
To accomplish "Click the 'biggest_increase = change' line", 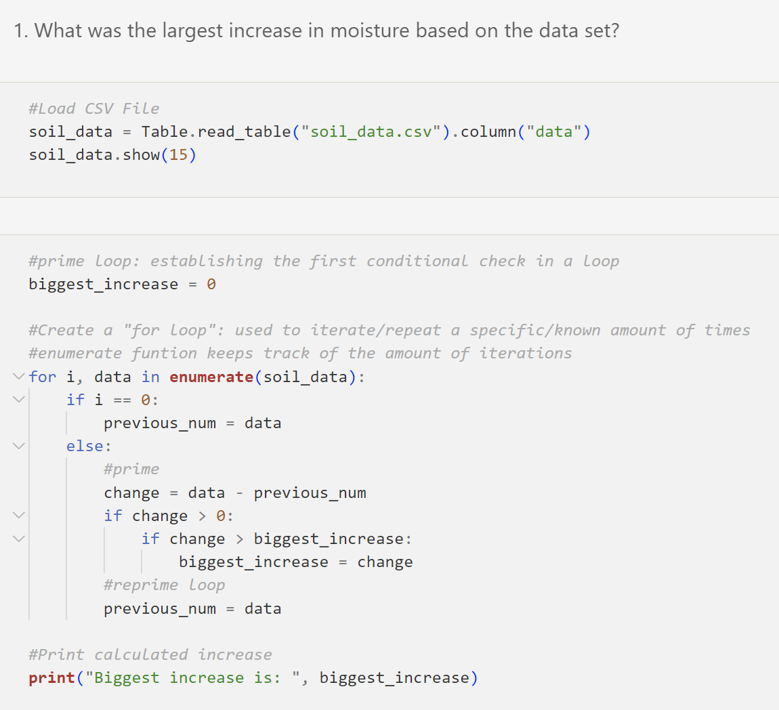I will click(295, 562).
